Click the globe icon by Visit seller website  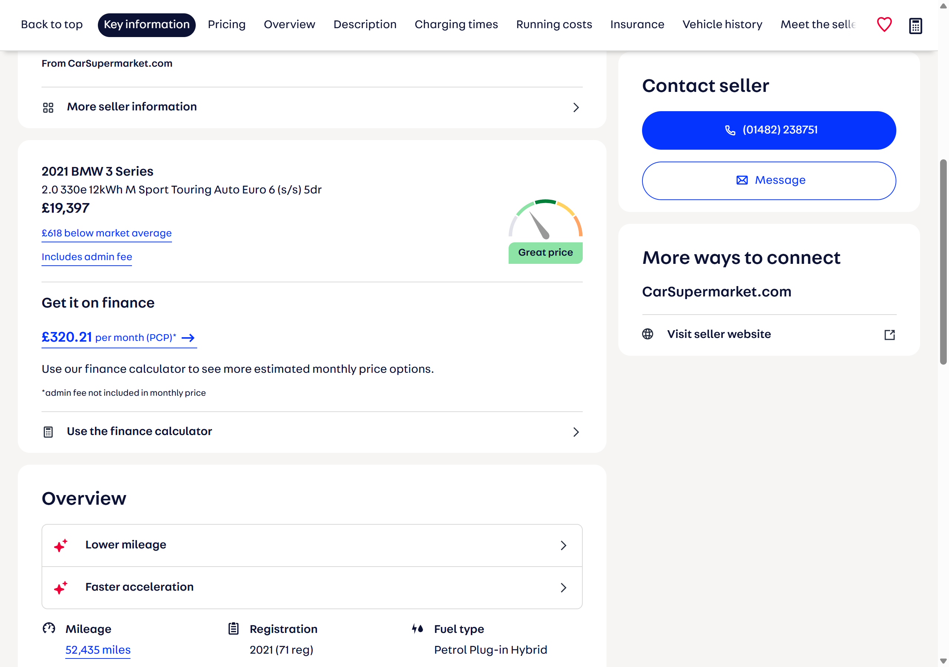(648, 334)
